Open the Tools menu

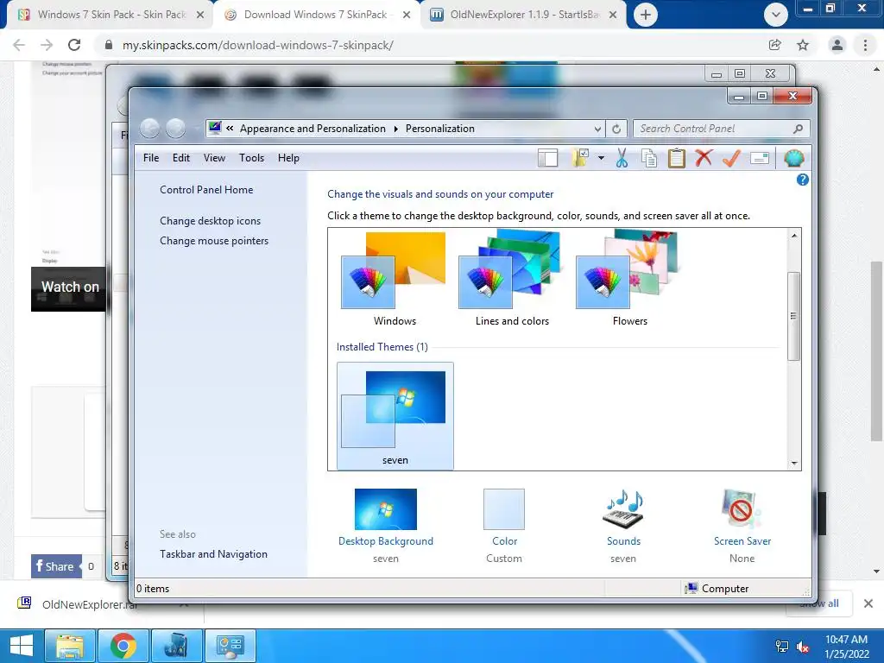[x=251, y=158]
